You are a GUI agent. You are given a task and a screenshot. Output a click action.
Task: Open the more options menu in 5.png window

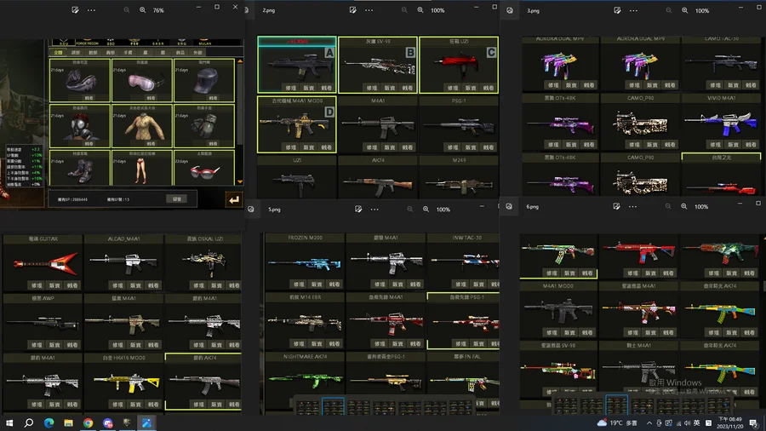pyautogui.click(x=380, y=209)
